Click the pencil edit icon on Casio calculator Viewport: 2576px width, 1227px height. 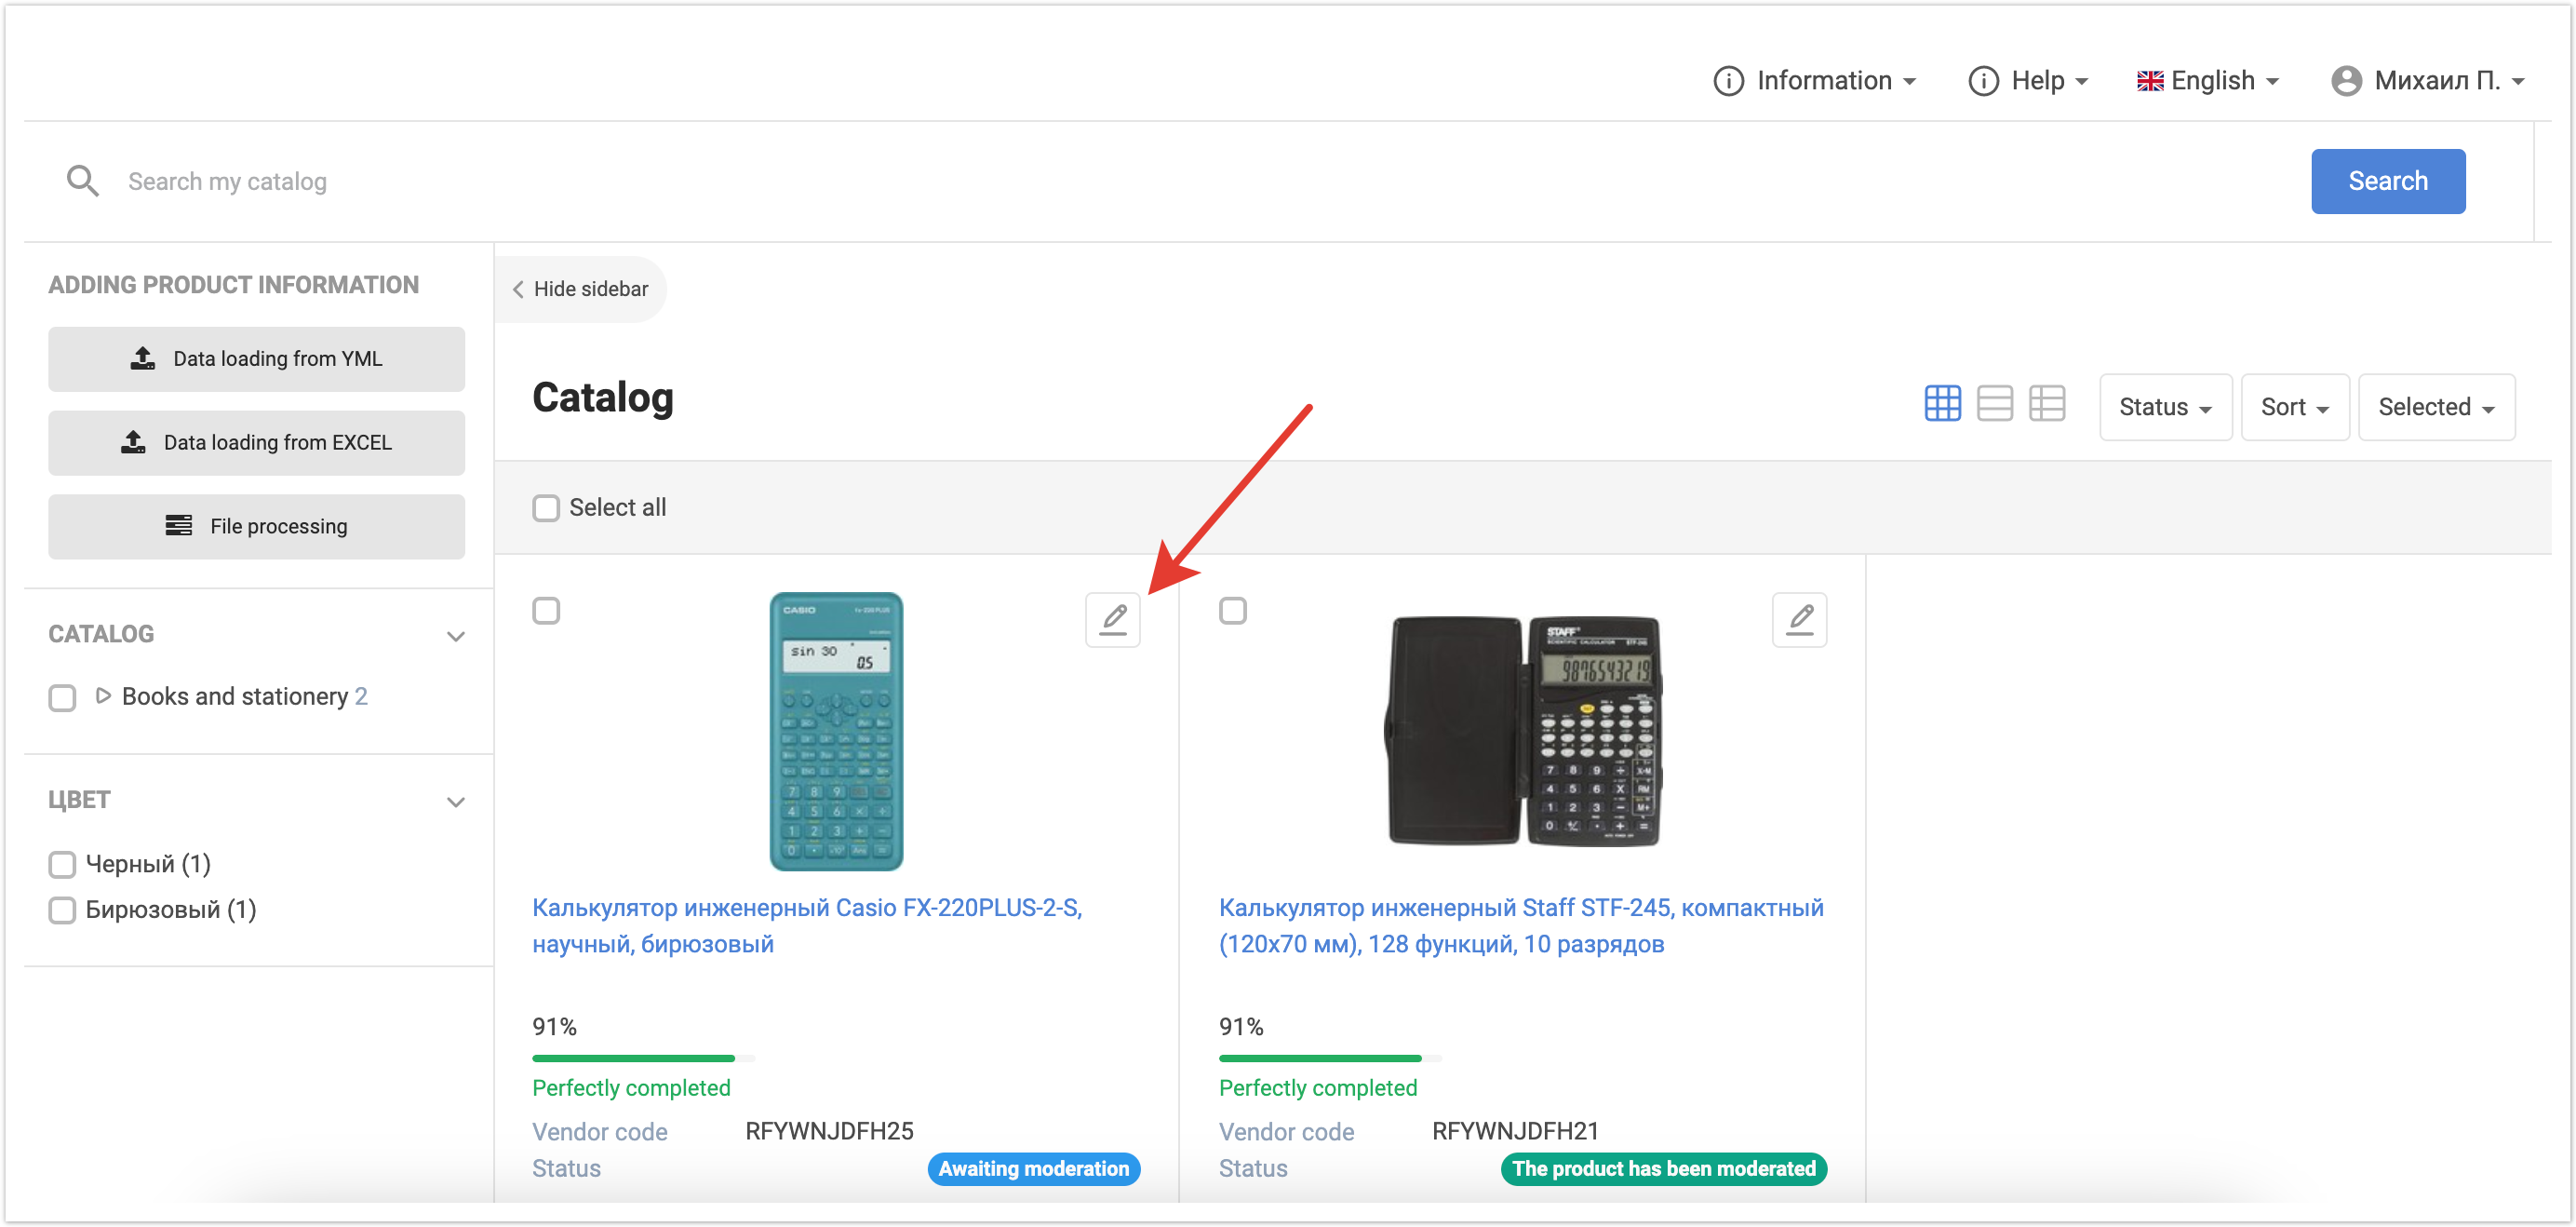point(1112,620)
